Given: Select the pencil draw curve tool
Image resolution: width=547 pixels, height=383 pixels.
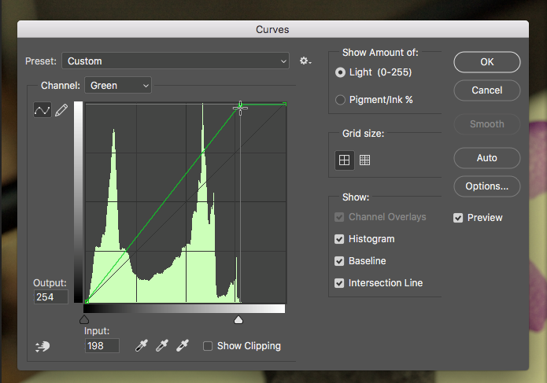Looking at the screenshot, I should [61, 110].
